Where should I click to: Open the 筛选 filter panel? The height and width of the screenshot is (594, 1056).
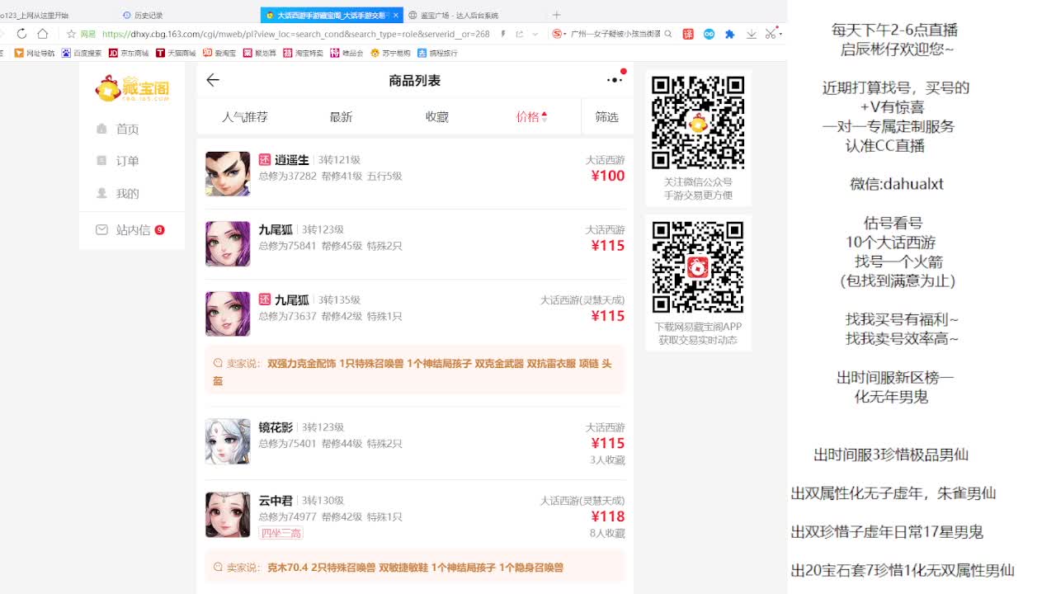607,117
